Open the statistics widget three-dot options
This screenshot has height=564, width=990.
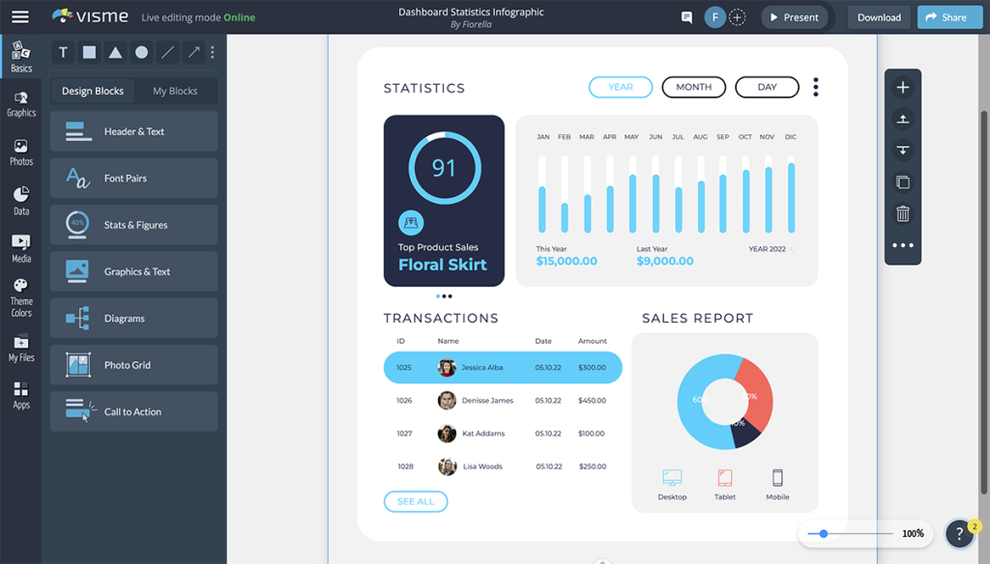coord(815,87)
